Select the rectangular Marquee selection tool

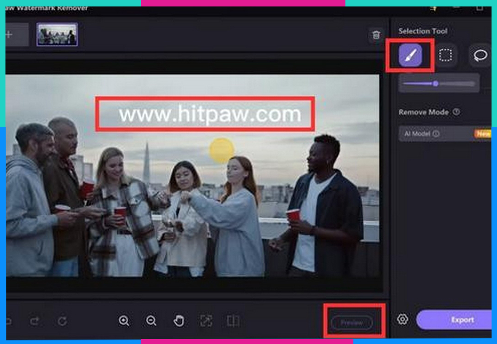(x=445, y=56)
